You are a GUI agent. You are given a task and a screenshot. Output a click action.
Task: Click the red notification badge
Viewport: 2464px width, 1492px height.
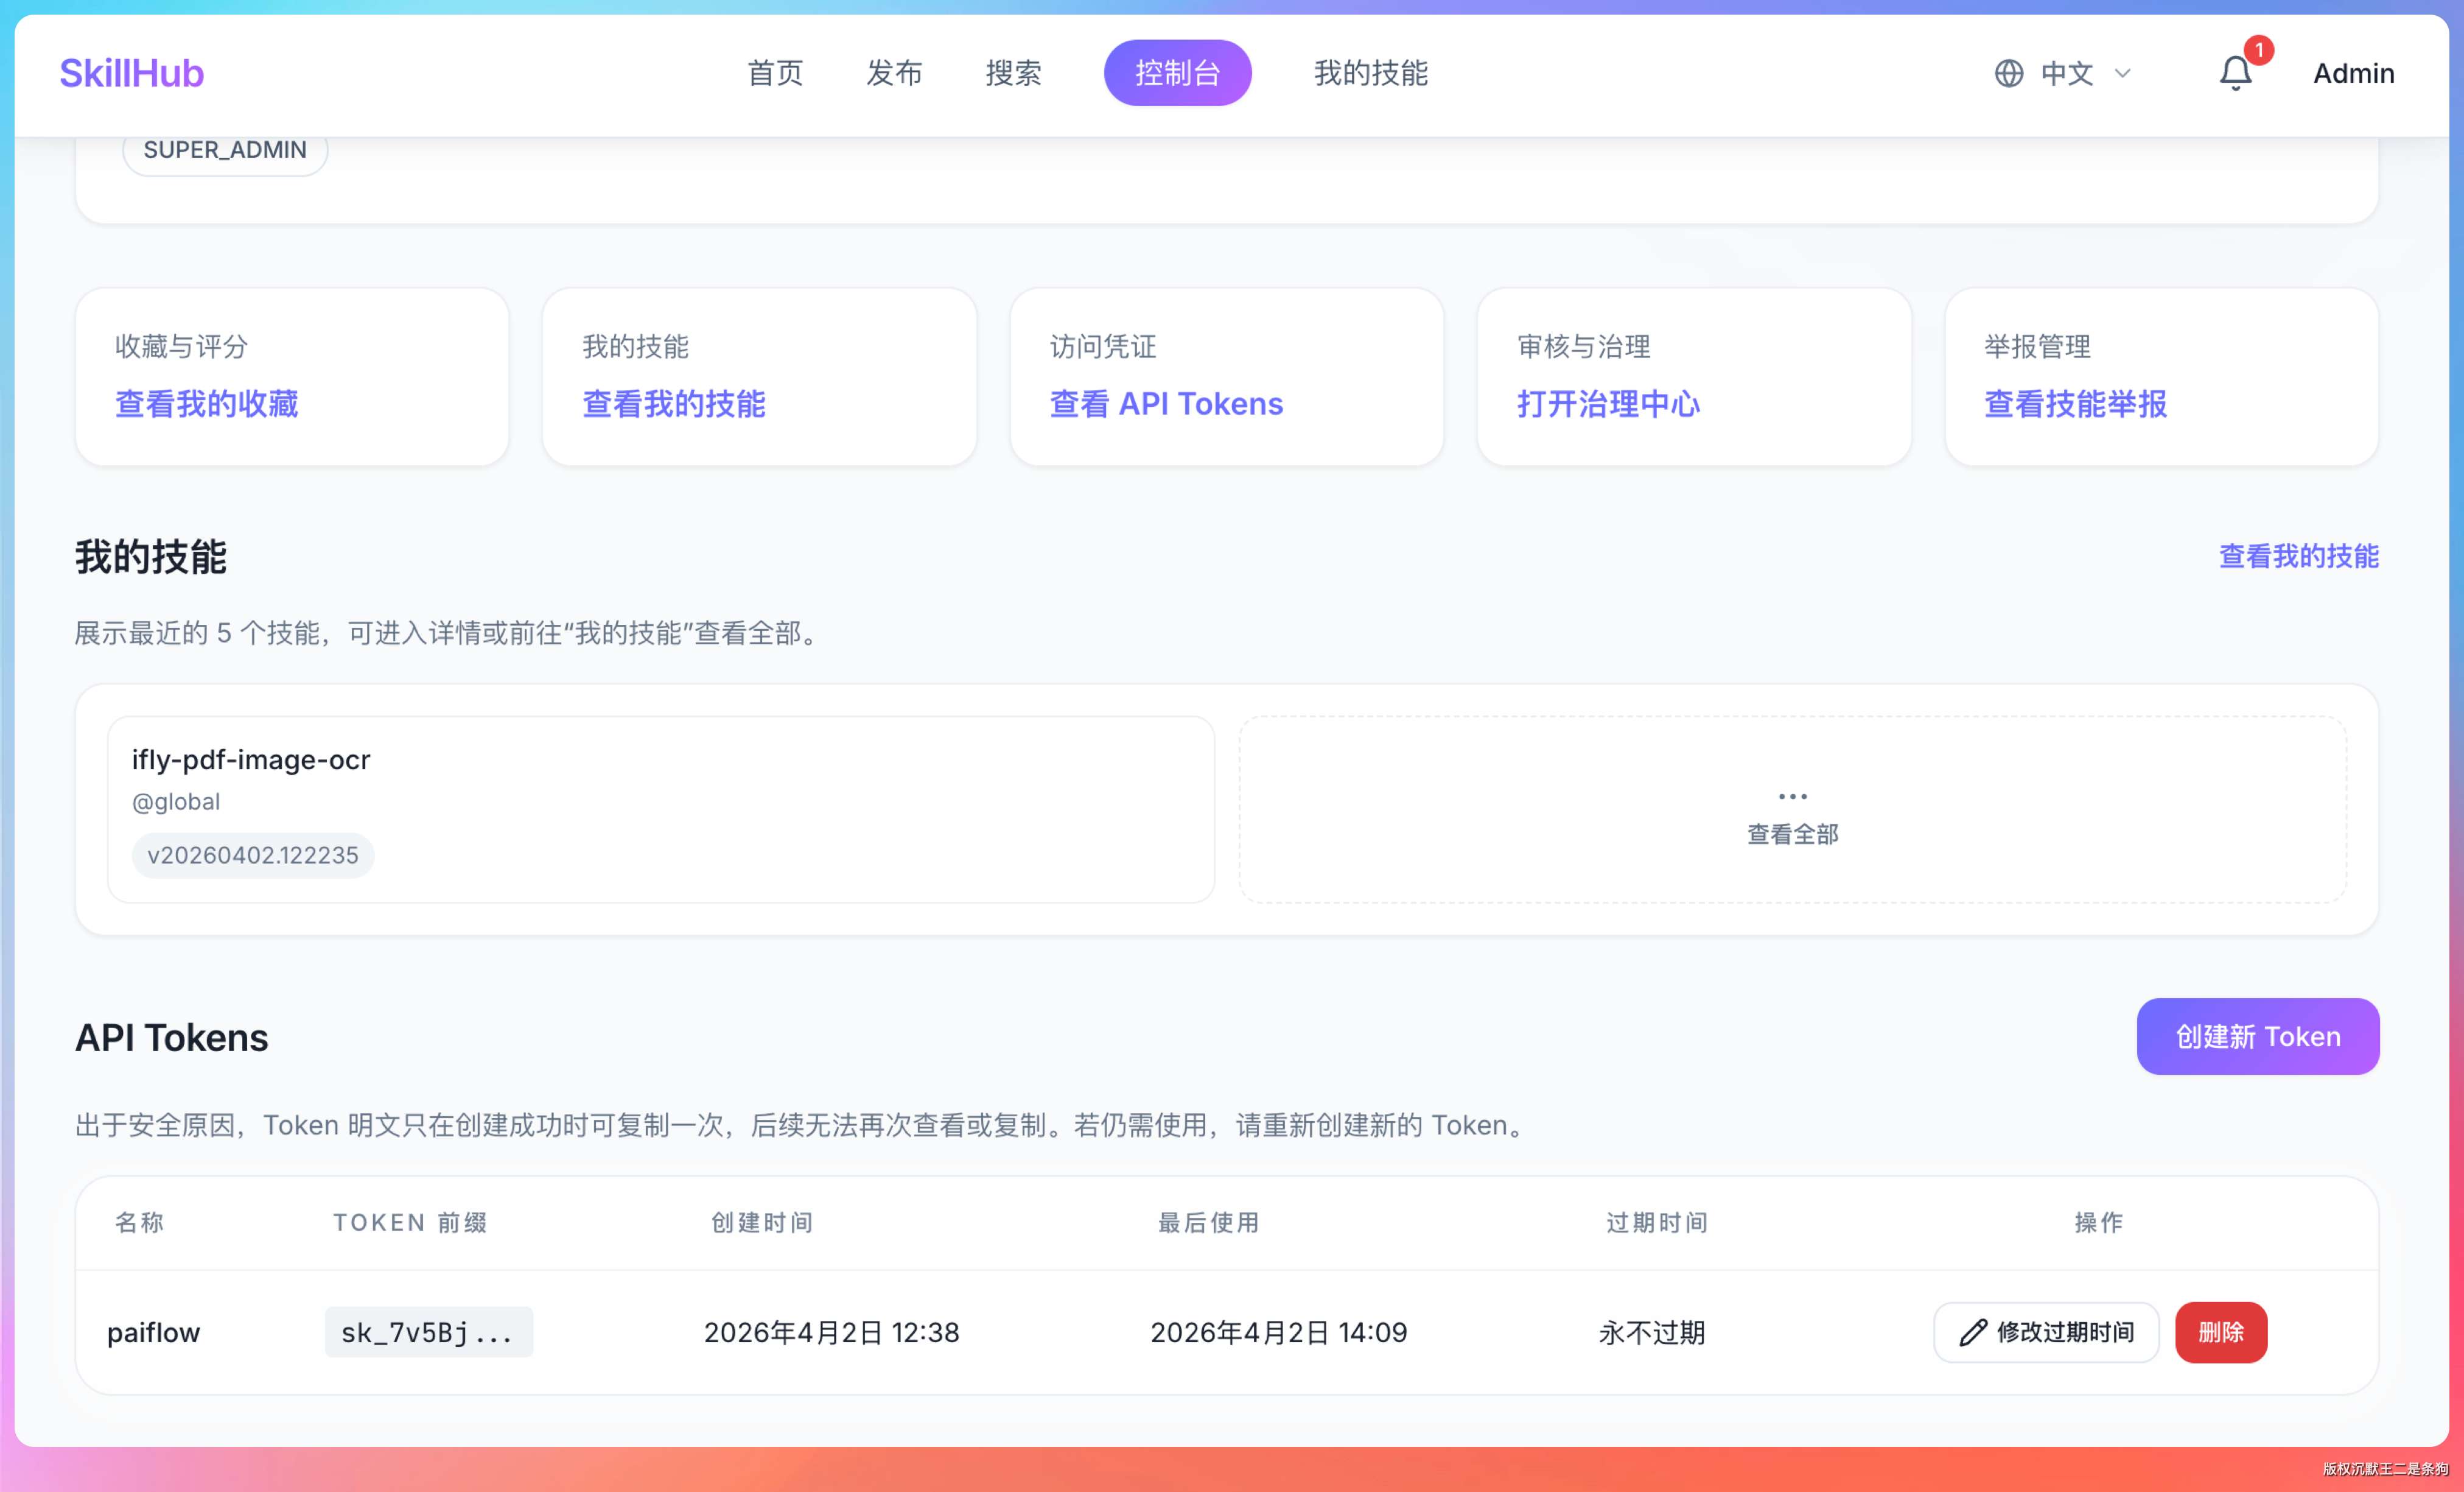[2258, 50]
